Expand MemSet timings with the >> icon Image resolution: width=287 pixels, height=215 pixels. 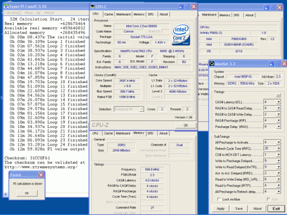278,95
